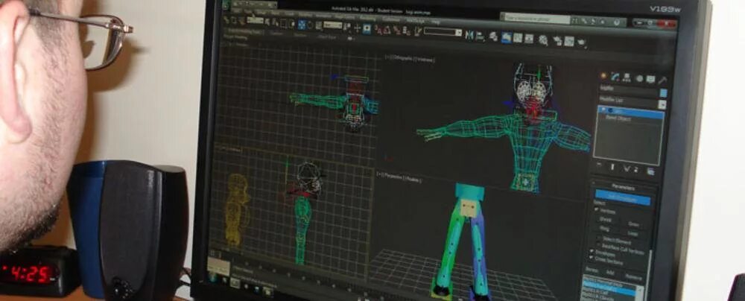Open the Motion command panel tab
Image resolution: width=745 pixels, height=301 pixels.
pos(639,78)
